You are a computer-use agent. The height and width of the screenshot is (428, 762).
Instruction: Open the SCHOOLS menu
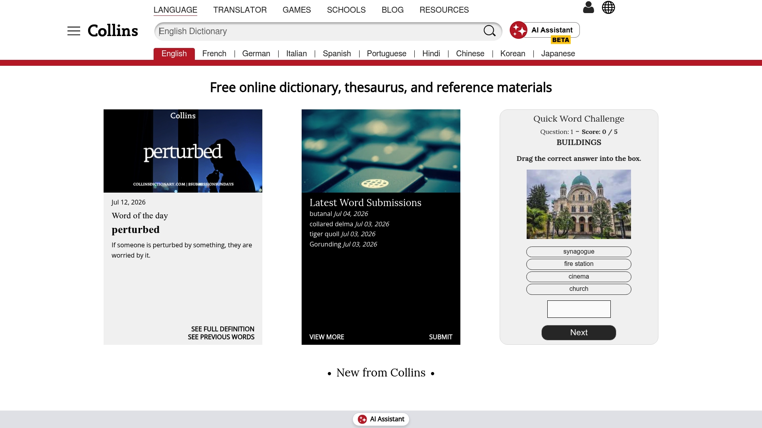tap(346, 10)
